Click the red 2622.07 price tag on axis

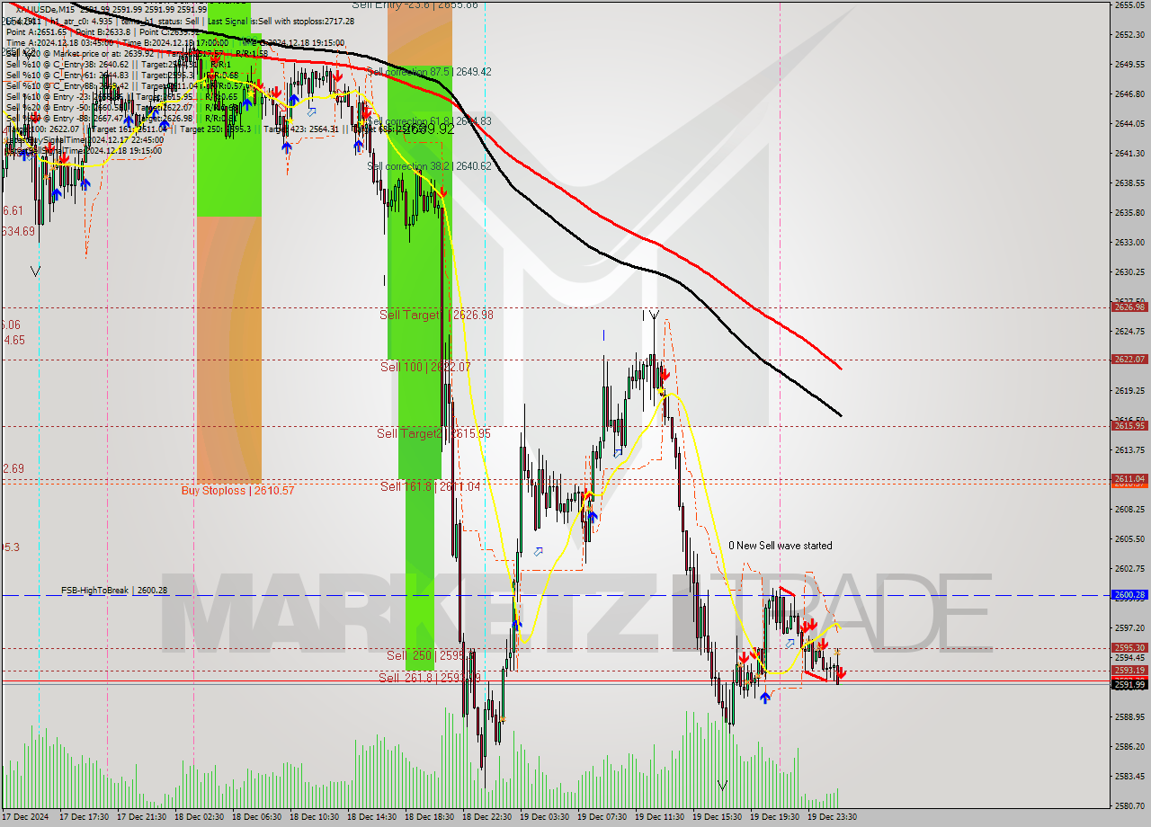(x=1129, y=360)
